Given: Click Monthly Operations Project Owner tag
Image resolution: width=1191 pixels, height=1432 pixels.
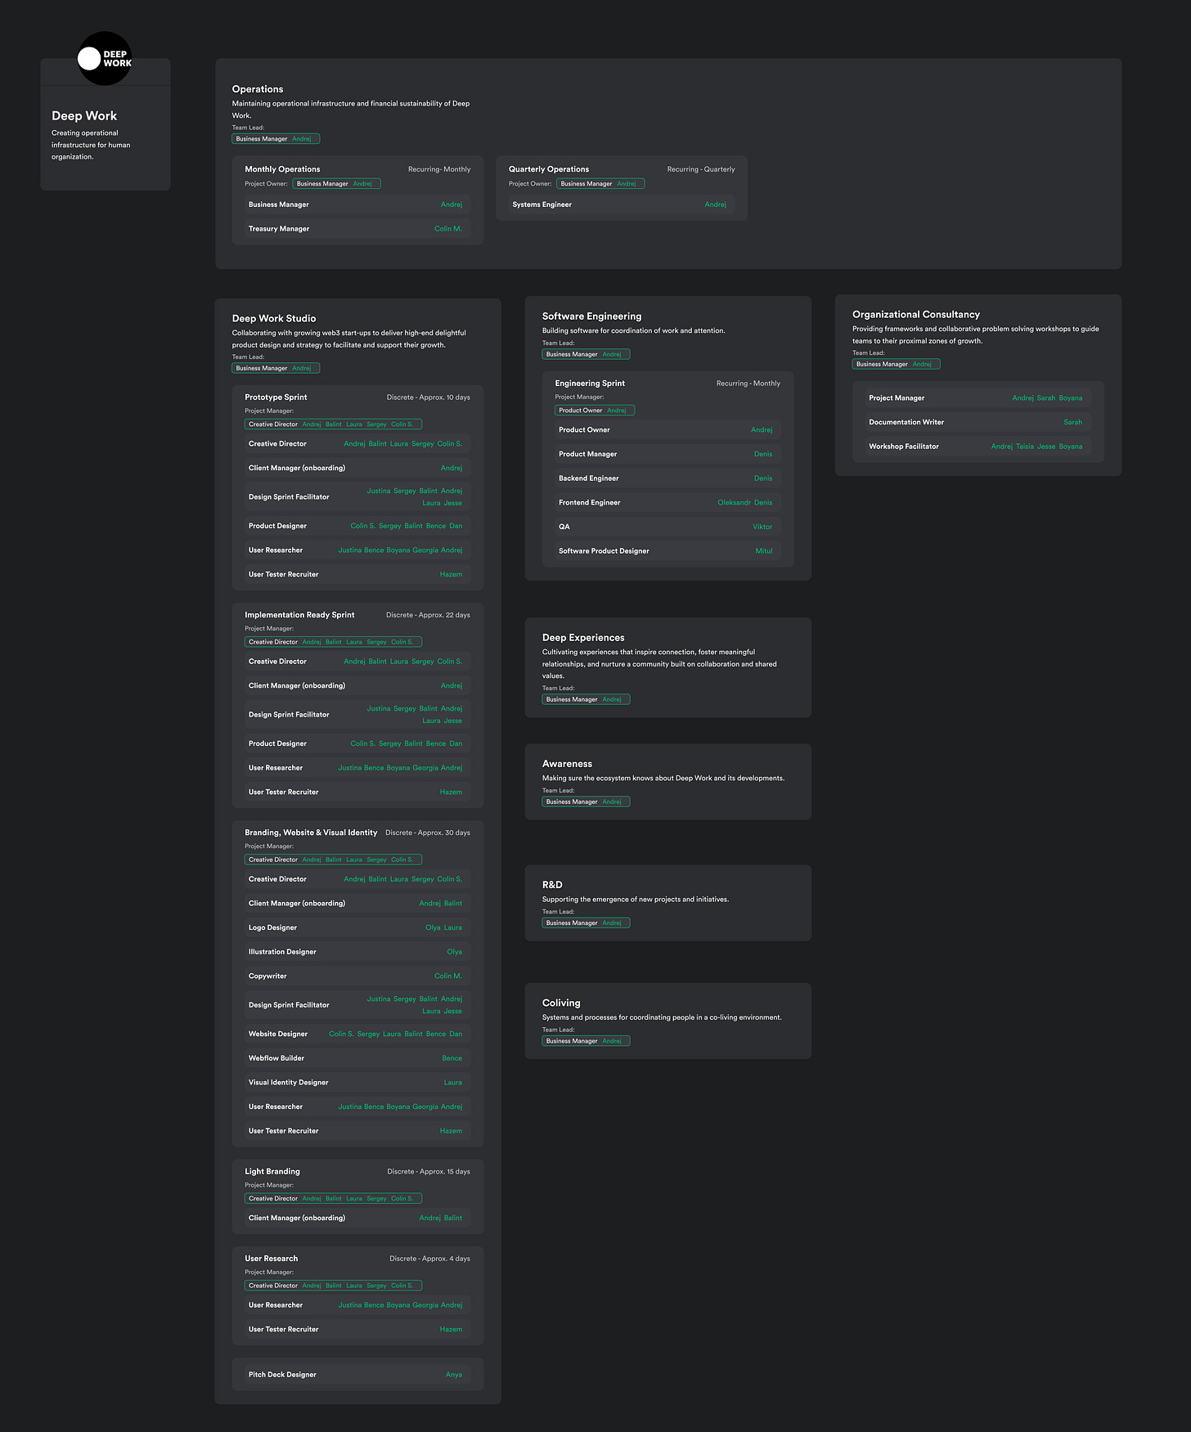Looking at the screenshot, I should pyautogui.click(x=336, y=184).
